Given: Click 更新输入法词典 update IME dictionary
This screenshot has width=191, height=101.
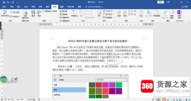Looking at the screenshot, I should (50, 11).
